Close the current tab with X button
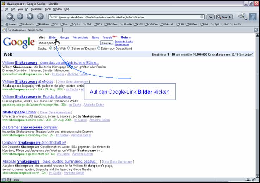 pyautogui.click(x=256, y=30)
